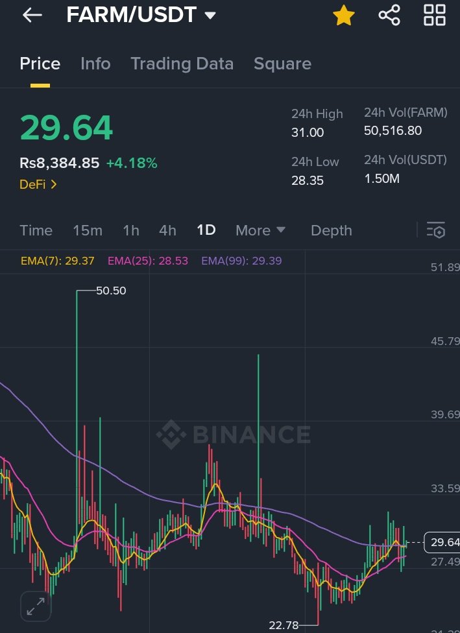
Task: Expand the More intervals dropdown
Action: coord(260,230)
